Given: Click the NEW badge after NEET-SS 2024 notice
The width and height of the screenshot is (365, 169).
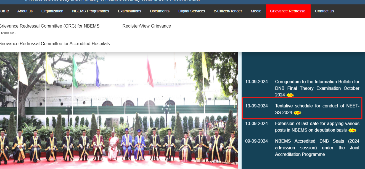Looking at the screenshot, I should click(x=297, y=113).
